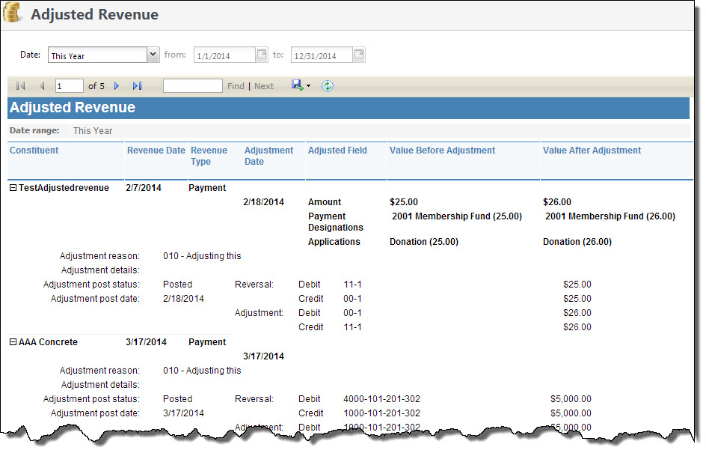This screenshot has width=706, height=459.
Task: Open the Date range dropdown
Action: tap(153, 55)
